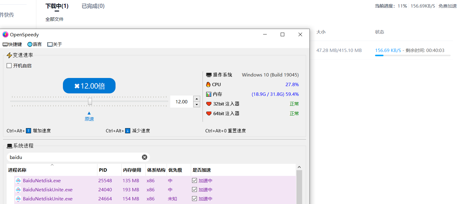Click the 156.69 KB/S download speed status

388,50
